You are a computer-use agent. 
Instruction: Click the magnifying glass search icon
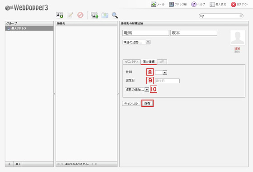coord(115,15)
